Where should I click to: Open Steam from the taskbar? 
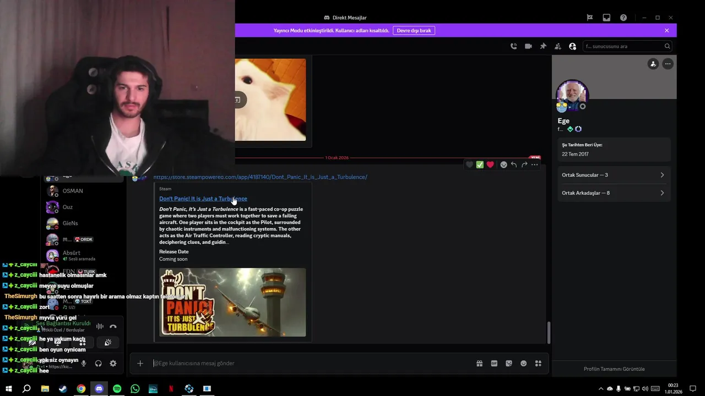click(63, 389)
